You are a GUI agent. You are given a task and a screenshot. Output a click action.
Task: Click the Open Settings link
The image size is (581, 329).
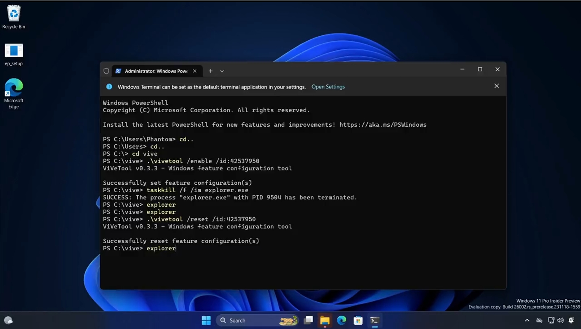[328, 87]
